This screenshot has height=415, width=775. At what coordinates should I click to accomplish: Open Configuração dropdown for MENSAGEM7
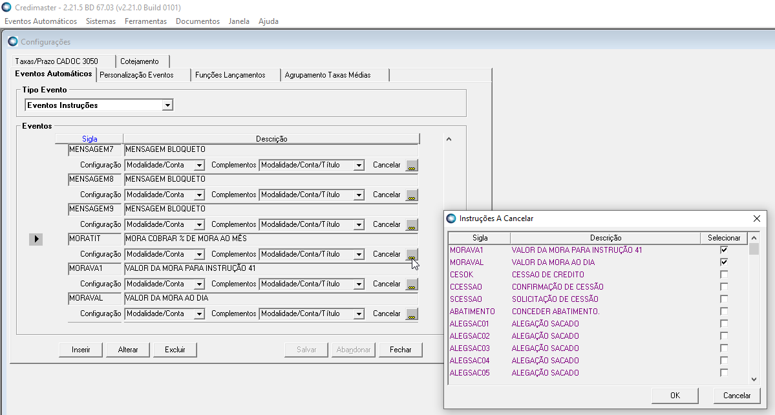pyautogui.click(x=199, y=165)
